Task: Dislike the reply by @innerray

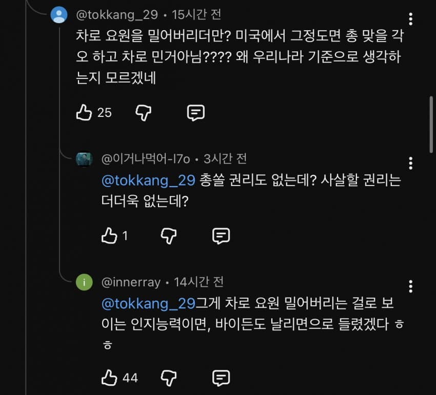Action: pyautogui.click(x=169, y=378)
